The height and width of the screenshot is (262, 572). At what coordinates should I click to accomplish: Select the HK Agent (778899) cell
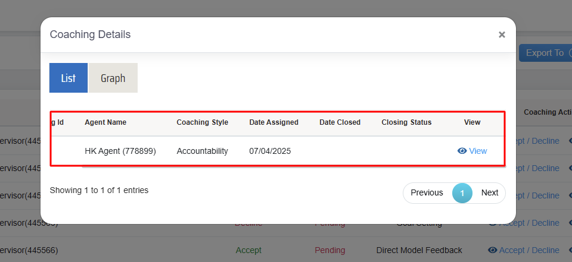pos(120,151)
